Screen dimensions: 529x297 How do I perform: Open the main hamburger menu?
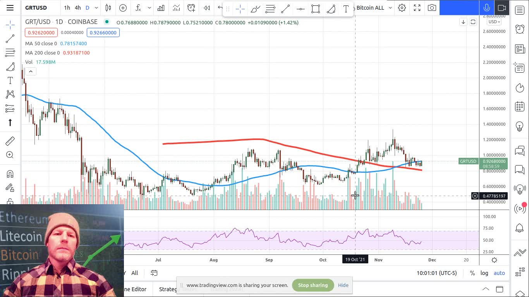click(10, 8)
